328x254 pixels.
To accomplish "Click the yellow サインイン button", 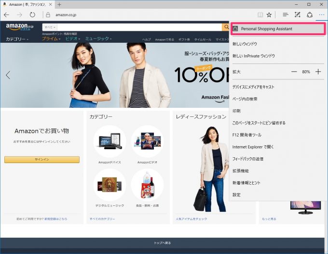I will [42, 160].
